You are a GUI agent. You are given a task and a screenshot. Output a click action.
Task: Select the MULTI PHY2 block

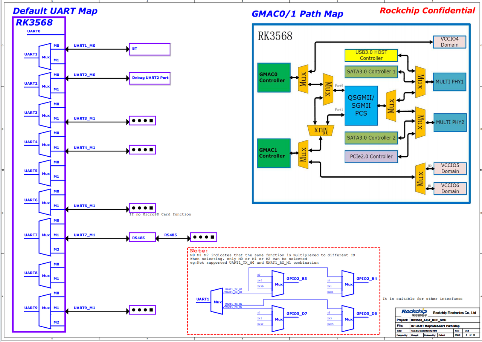450,122
